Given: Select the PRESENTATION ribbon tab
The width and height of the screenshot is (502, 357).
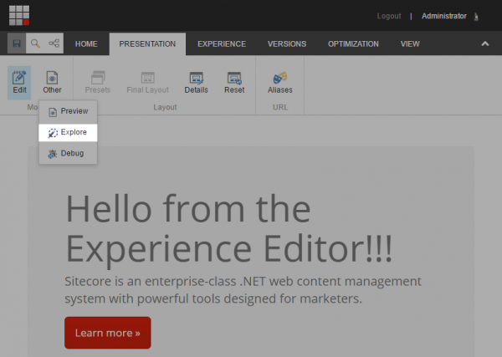Looking at the screenshot, I should (147, 43).
